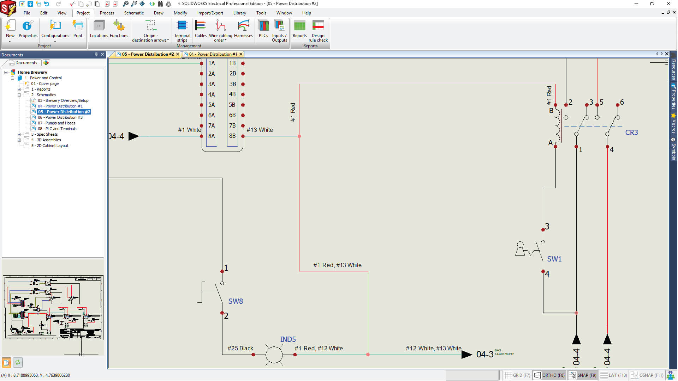Open Origin - destination arrows
678x381 pixels.
150,30
